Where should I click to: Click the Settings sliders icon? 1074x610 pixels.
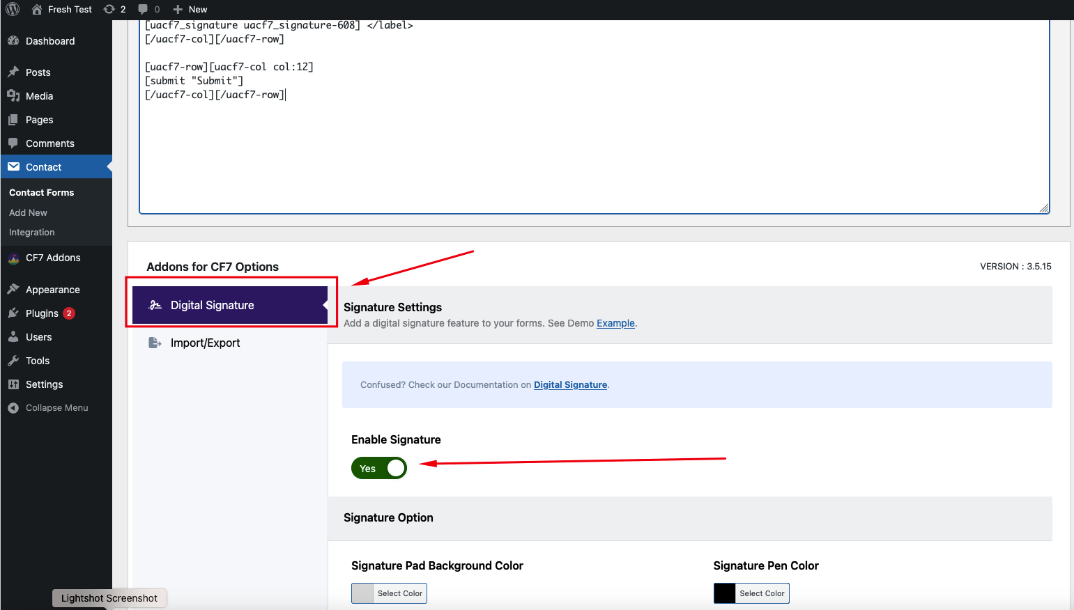point(13,384)
